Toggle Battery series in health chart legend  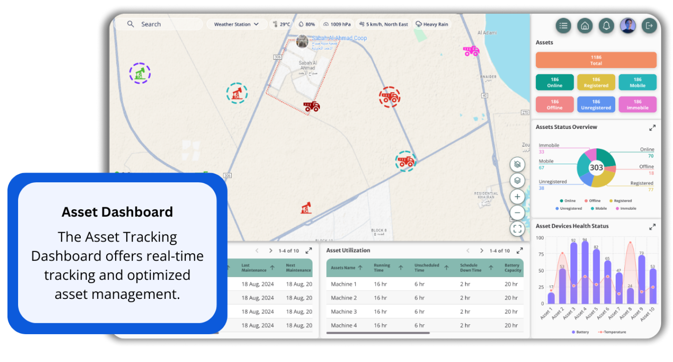pyautogui.click(x=580, y=332)
